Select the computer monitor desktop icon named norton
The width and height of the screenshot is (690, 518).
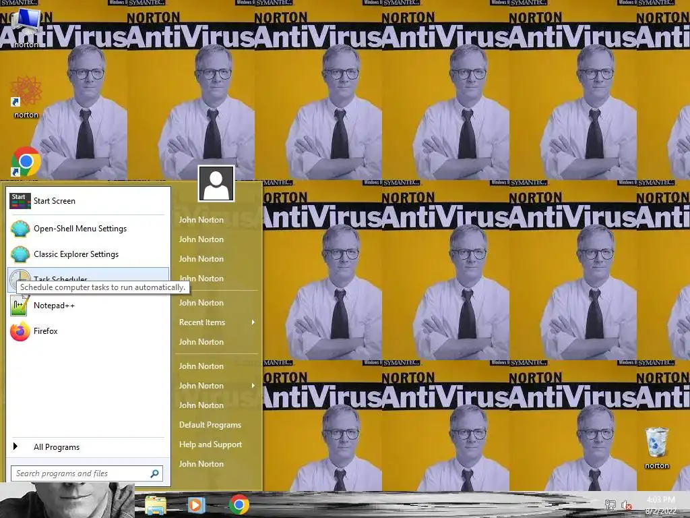tap(26, 28)
